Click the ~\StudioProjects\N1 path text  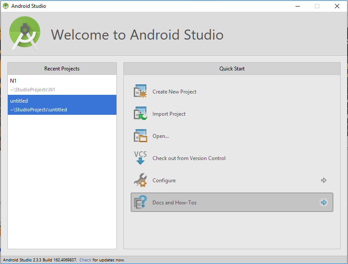click(x=33, y=90)
